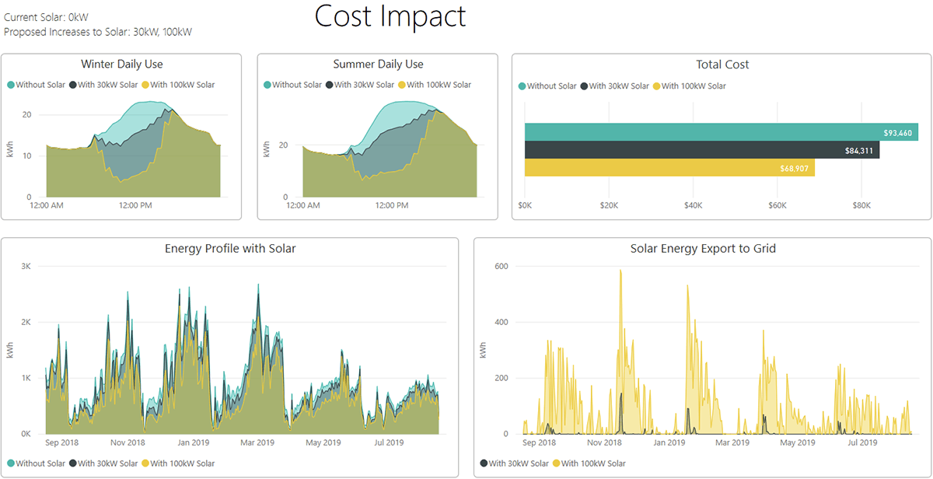Click the Cost Impact page heading
Screen dimensions: 933x479
pyautogui.click(x=390, y=17)
